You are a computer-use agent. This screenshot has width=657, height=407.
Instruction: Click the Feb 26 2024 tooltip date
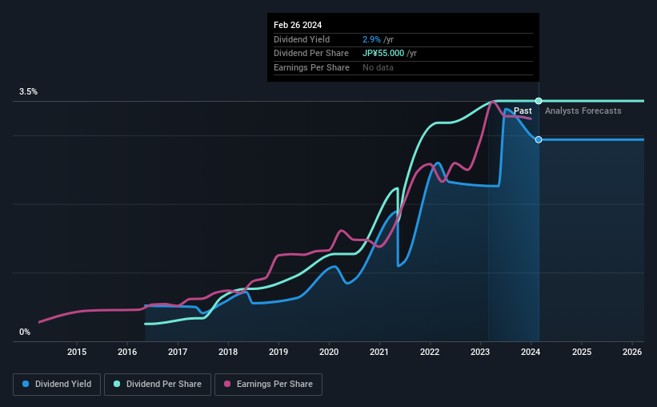click(298, 25)
